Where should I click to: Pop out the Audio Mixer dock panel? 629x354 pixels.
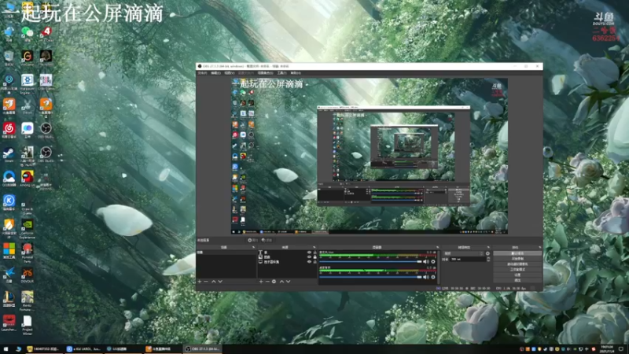pos(437,247)
